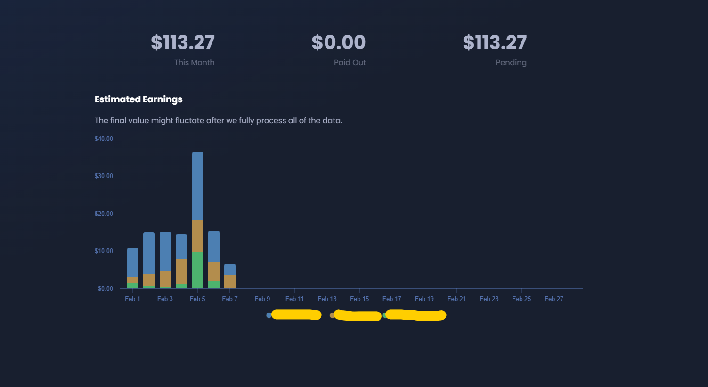Click the Pending $113.27 amount
Image resolution: width=708 pixels, height=387 pixels.
[x=495, y=42]
